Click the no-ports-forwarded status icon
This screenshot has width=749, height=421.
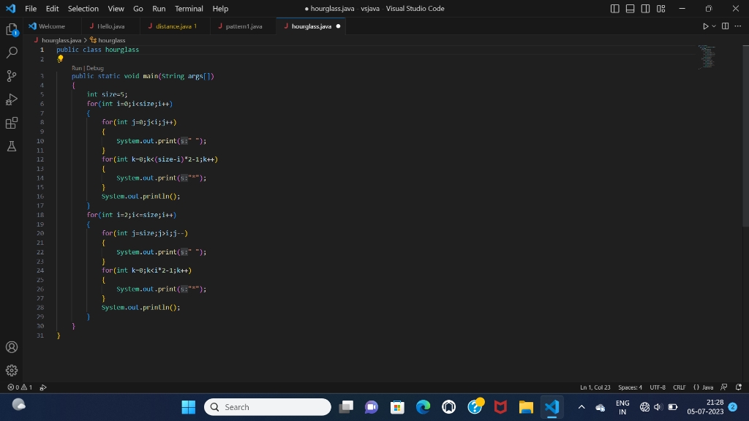43,387
